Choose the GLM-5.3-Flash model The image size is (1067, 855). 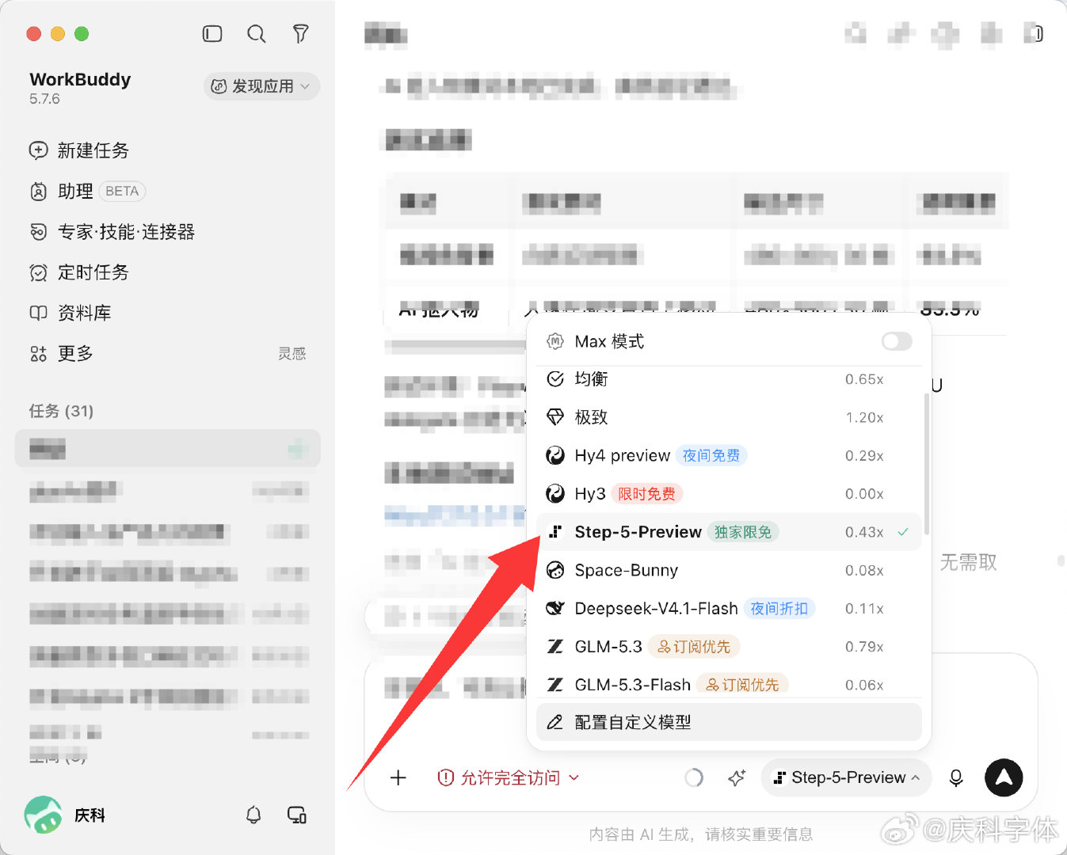(x=729, y=684)
